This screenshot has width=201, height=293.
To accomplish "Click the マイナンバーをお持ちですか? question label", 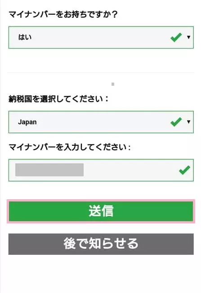I will click(63, 14).
